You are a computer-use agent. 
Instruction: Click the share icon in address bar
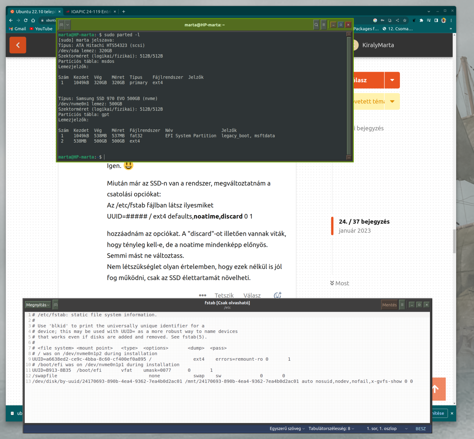coord(397,20)
